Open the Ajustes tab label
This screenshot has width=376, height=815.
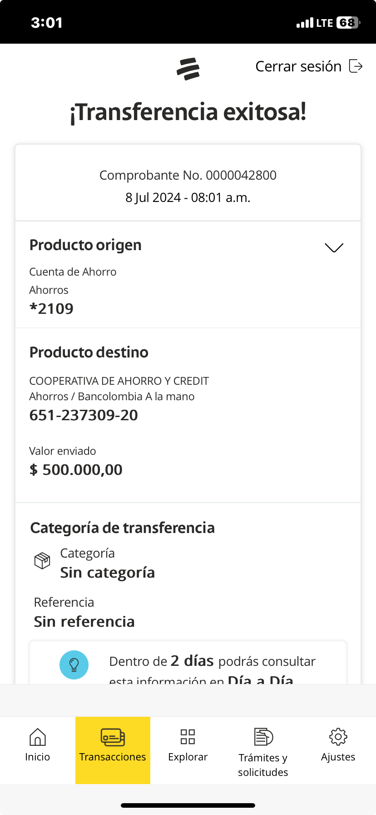pos(338,757)
